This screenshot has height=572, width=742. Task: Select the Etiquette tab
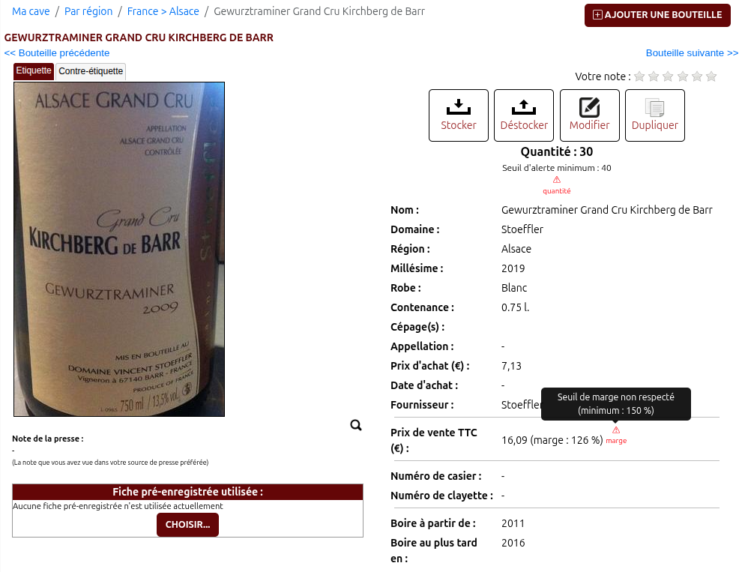(x=34, y=70)
